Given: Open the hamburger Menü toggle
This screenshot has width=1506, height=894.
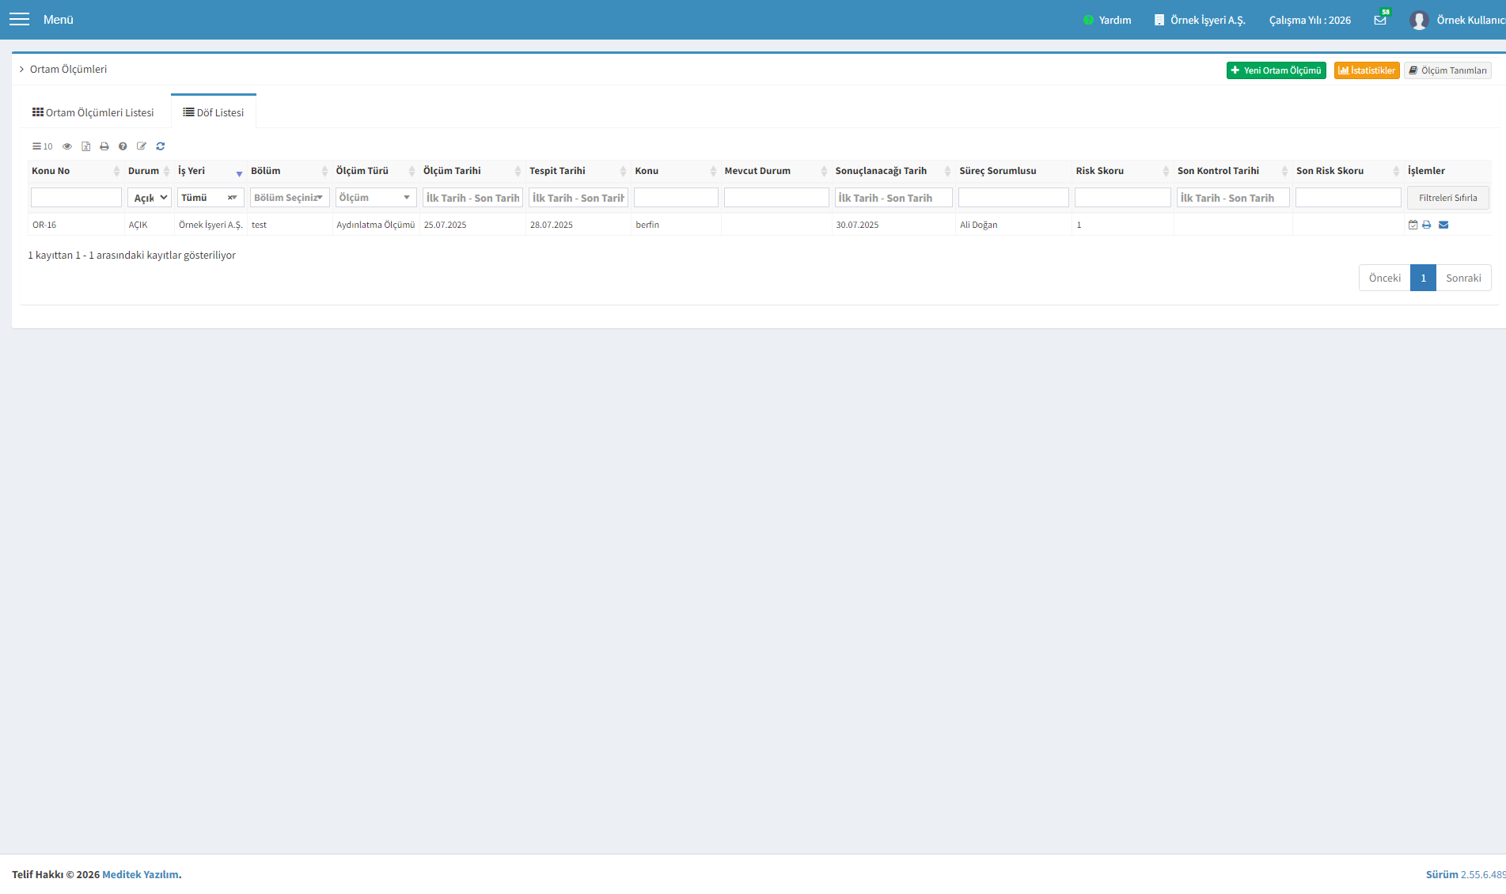Looking at the screenshot, I should pos(19,19).
